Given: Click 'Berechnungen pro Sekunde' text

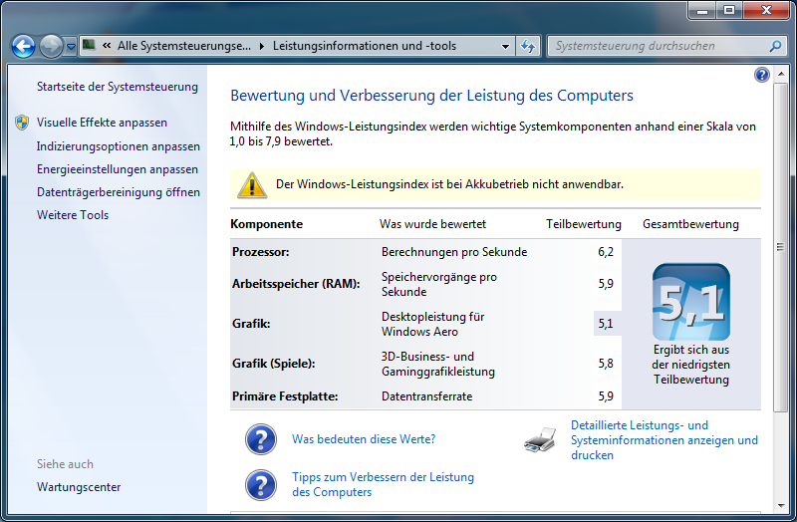Looking at the screenshot, I should click(x=454, y=252).
